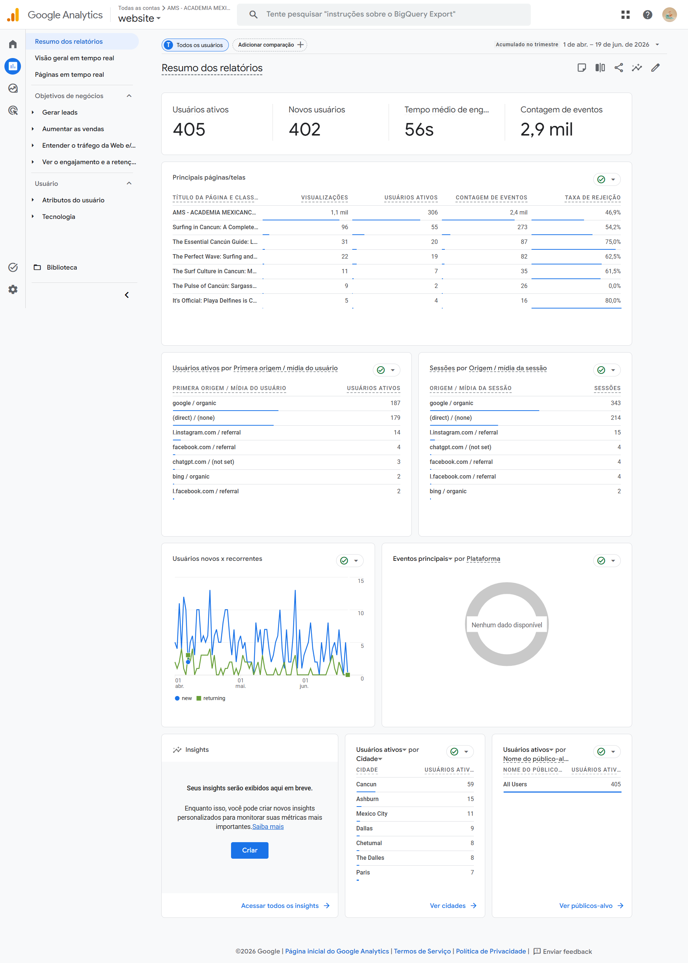Select Resumo dos relatórios in sidebar

82,42
